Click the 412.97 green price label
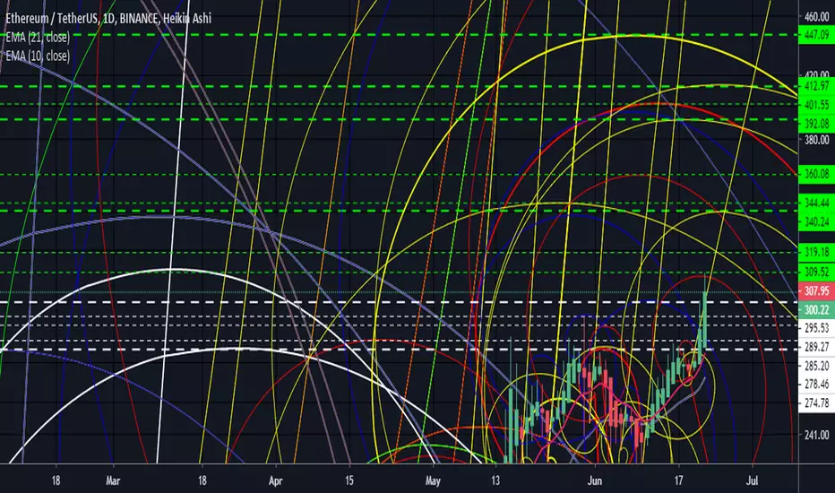The image size is (835, 493). 817,86
